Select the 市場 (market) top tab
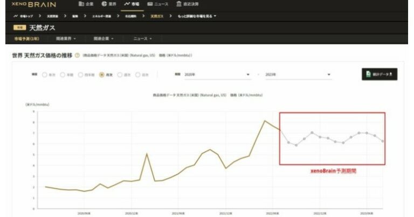 132,4
